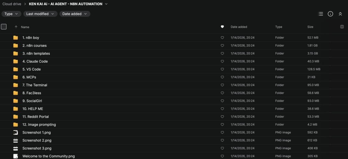Viewport: 348px width, 159px height.
Task: Tick the select-all checkbox in header
Action: point(4,27)
